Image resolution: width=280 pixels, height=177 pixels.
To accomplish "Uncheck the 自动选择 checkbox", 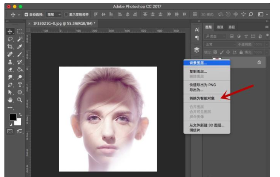I will (26, 14).
